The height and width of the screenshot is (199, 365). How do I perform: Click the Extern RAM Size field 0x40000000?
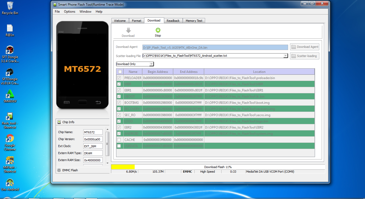coord(93,160)
